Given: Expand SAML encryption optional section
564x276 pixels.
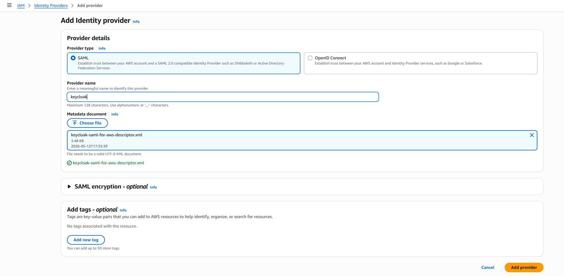Looking at the screenshot, I should pyautogui.click(x=69, y=187).
